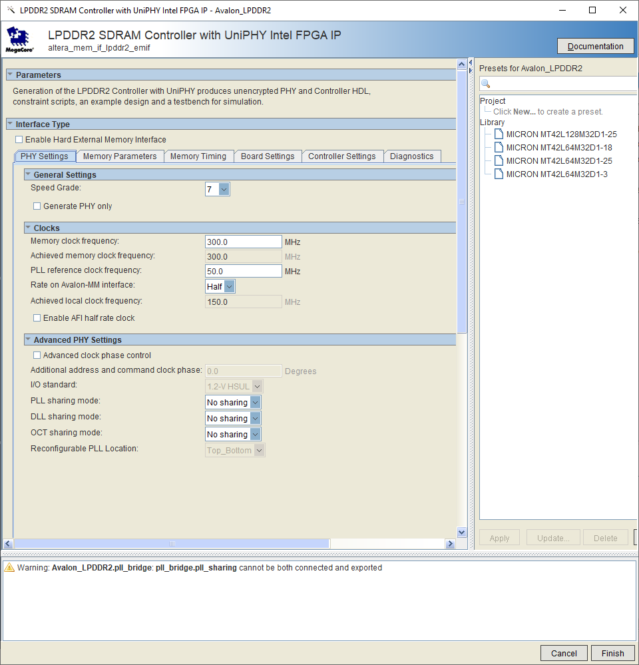Click the presets search input field

[560, 84]
